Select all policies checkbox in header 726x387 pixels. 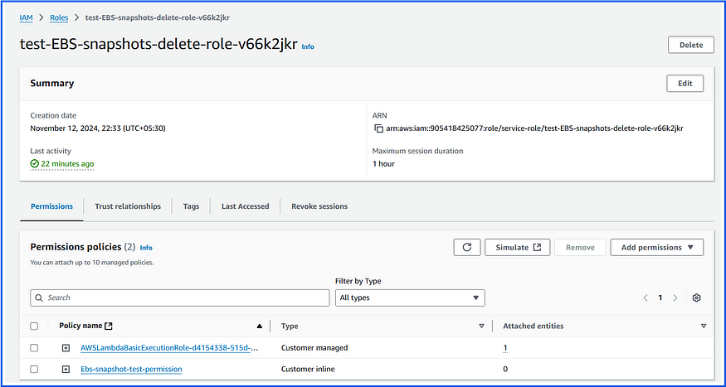point(34,326)
